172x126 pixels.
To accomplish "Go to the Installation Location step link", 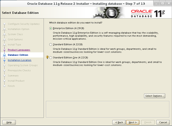I will click(x=20, y=60).
